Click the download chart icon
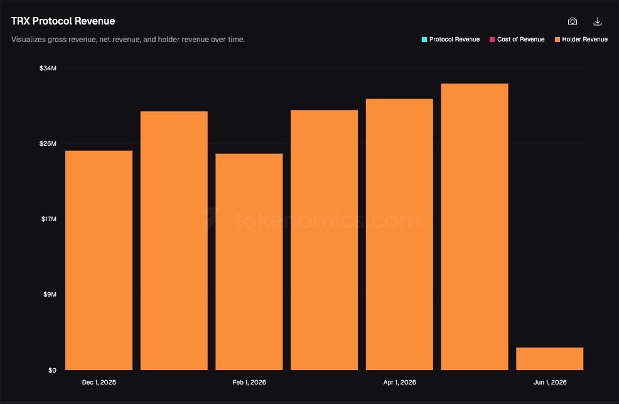 597,22
